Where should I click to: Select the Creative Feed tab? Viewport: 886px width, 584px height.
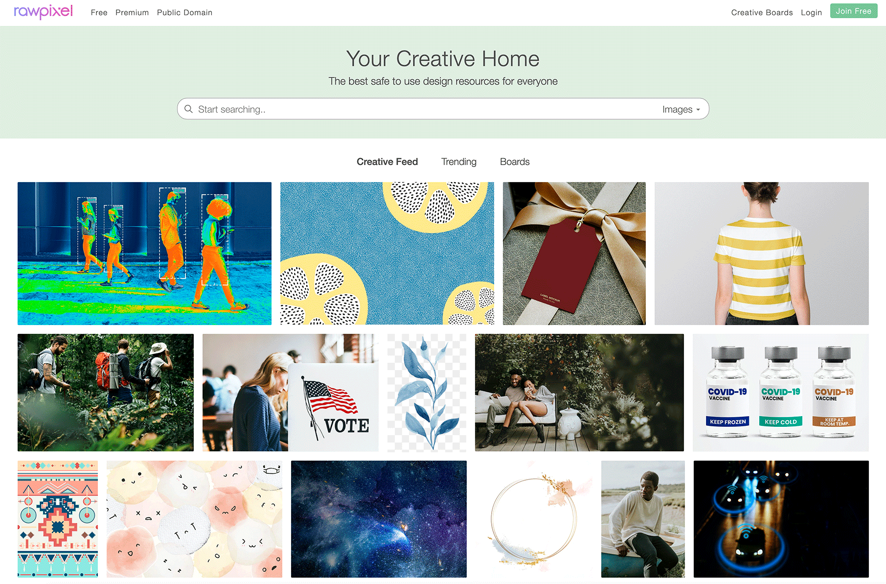pos(387,162)
